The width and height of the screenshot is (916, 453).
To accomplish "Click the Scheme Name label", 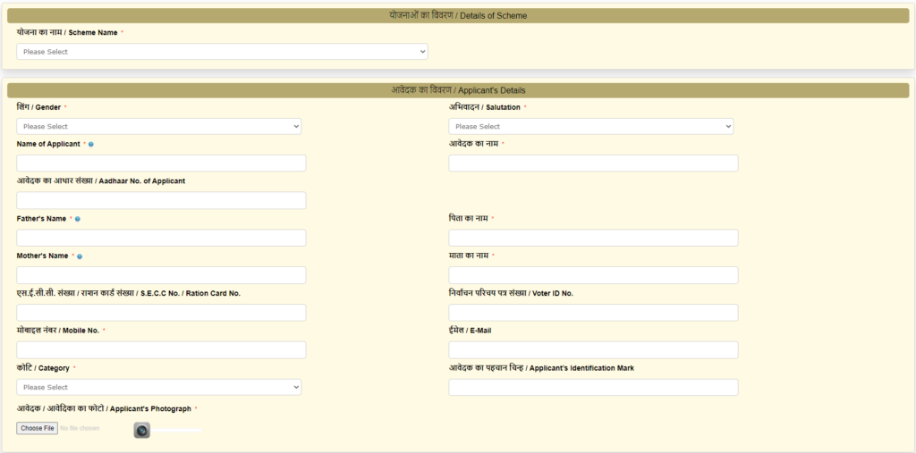I will point(67,33).
